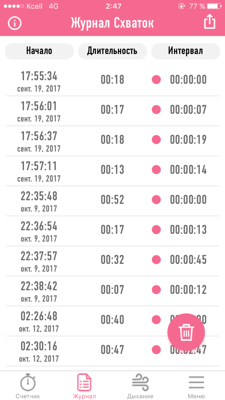
Task: Tap pink dot in 22:35:48 row
Action: pyautogui.click(x=156, y=200)
